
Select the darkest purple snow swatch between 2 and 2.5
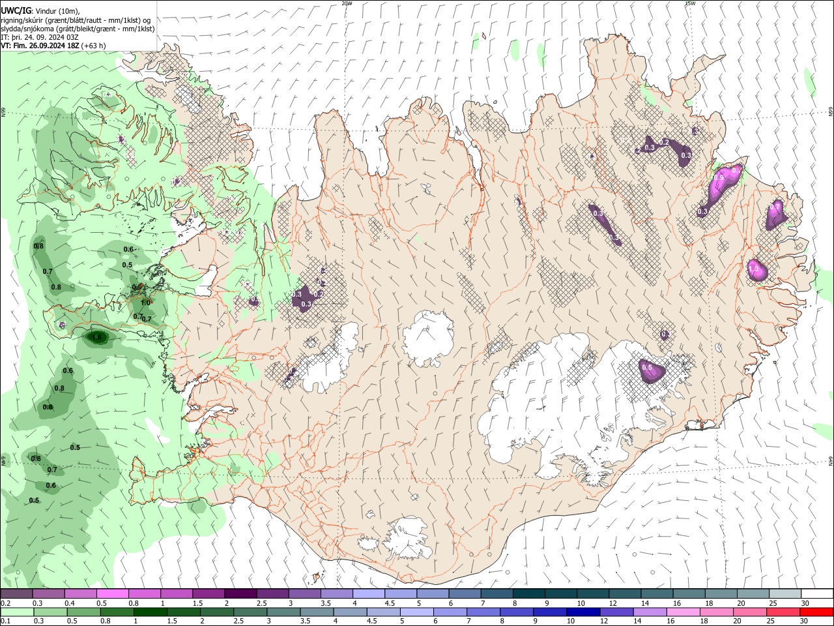240,593
